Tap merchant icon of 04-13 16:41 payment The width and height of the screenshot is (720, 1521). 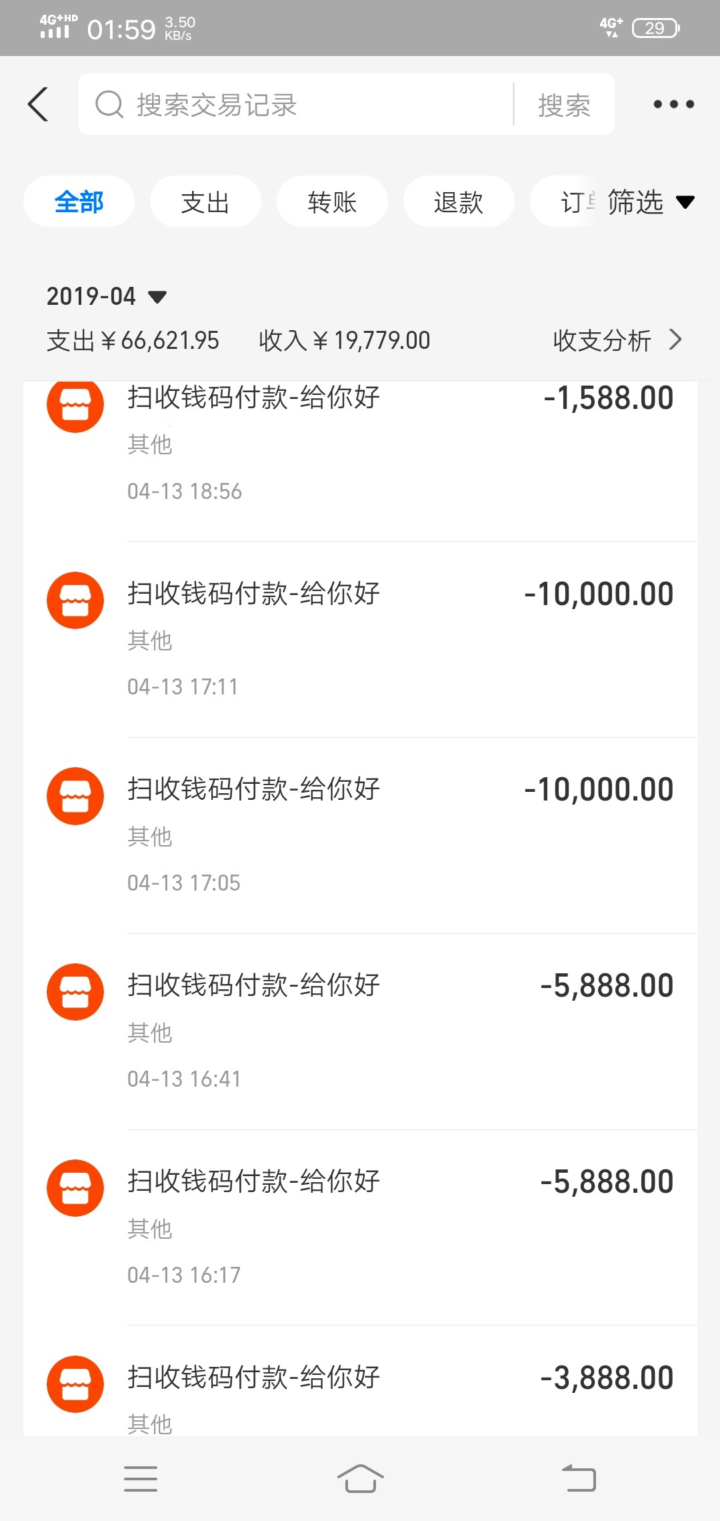coord(75,992)
